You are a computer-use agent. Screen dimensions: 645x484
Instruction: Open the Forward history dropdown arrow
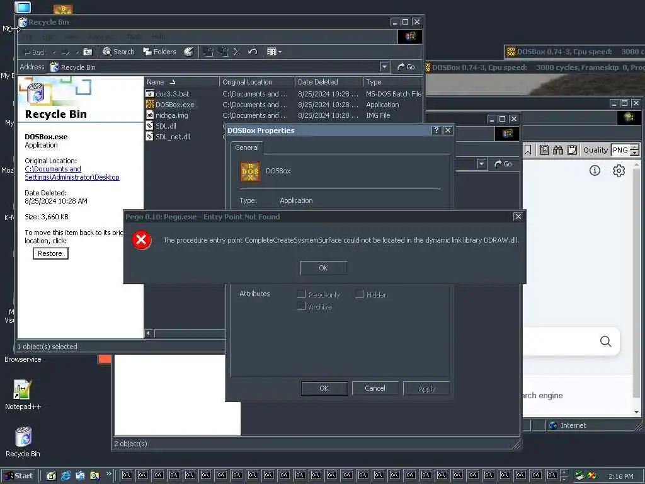pos(77,52)
